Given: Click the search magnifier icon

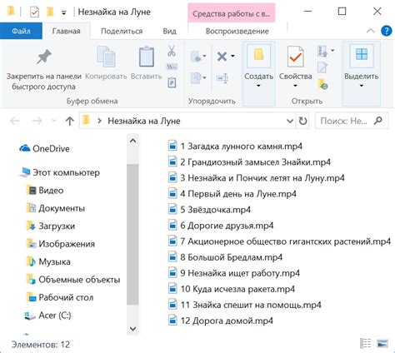Looking at the screenshot, I should [x=377, y=121].
